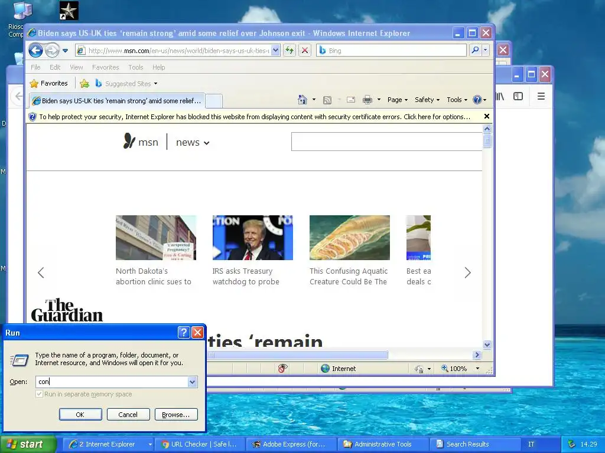Open the Help menu
Viewport: 605px width, 453px height.
[x=158, y=67]
